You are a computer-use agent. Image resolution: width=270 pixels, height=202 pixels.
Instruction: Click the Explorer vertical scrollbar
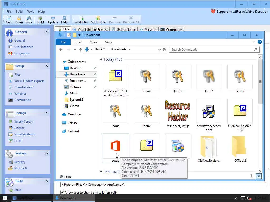pos(260,82)
